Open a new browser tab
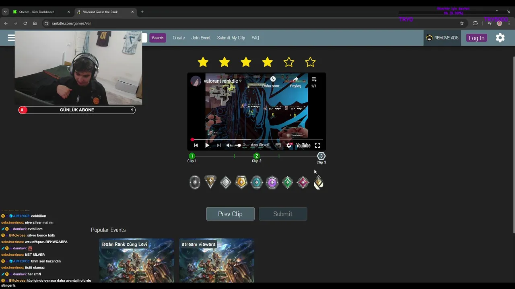The image size is (515, 289). pyautogui.click(x=142, y=12)
